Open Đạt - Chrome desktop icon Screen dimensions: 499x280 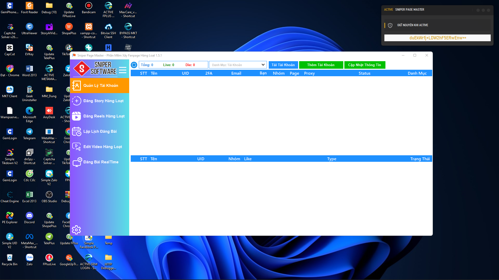(x=10, y=71)
